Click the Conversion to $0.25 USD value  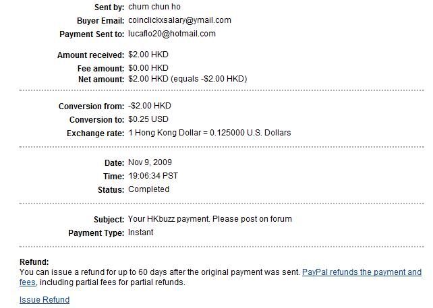(x=149, y=119)
